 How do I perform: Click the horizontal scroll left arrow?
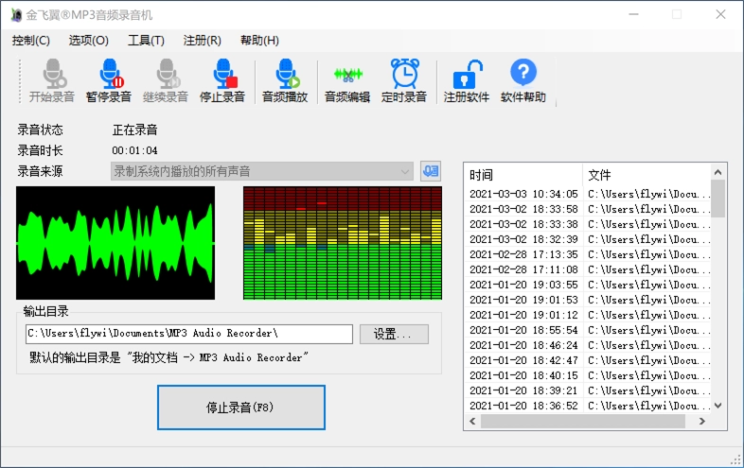pos(472,421)
